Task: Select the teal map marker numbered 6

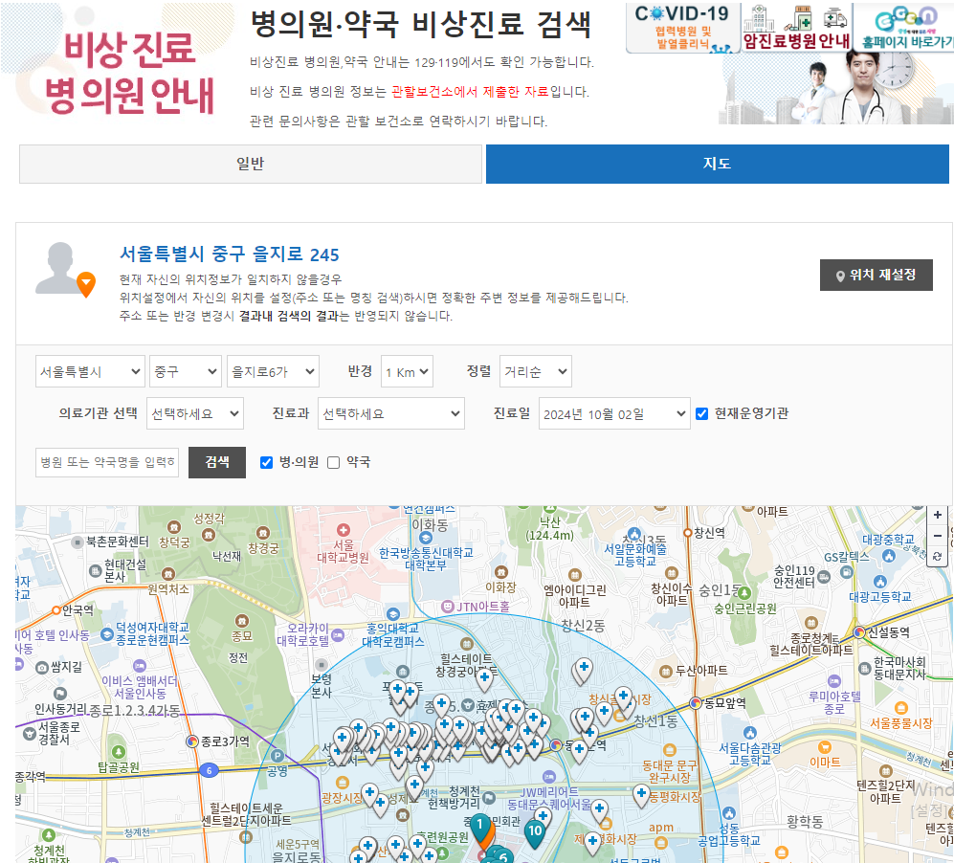Action: [502, 855]
